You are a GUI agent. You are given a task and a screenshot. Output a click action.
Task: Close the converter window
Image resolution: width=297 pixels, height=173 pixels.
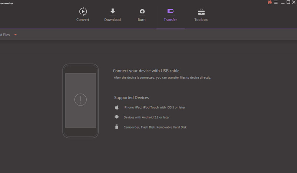[294, 2]
